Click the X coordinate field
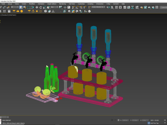 coord(125,120)
